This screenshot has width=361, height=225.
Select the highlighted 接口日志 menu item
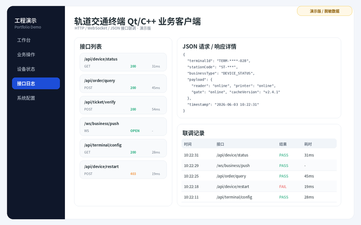tap(36, 83)
